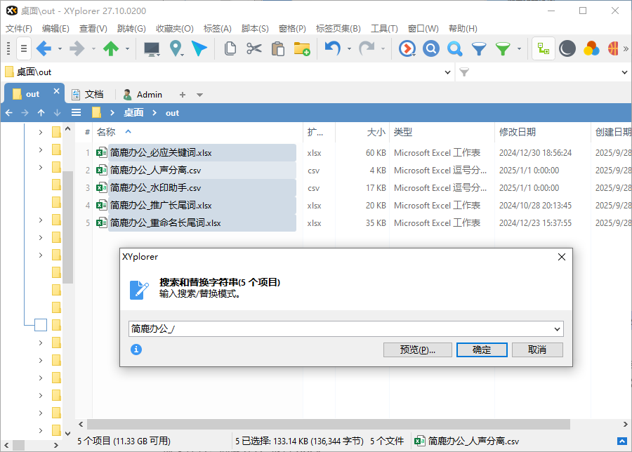This screenshot has width=632, height=452.
Task: Confirm the rename with 确定
Action: (x=482, y=350)
